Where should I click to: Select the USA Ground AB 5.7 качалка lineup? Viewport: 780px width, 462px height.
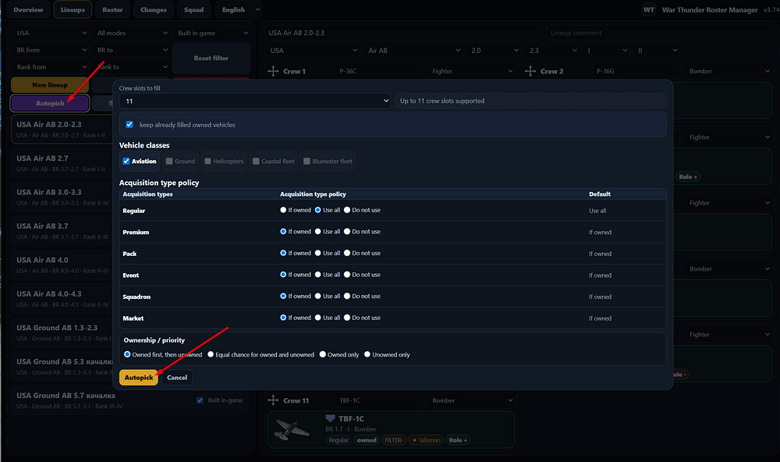[129, 401]
